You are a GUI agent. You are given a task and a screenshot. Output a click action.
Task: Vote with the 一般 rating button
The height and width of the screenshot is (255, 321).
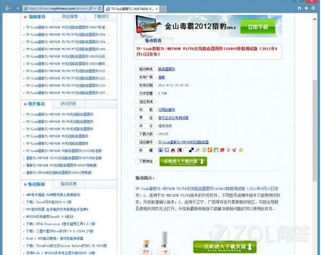click(x=164, y=251)
